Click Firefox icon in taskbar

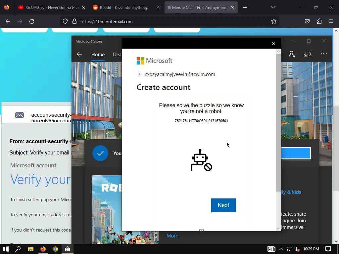[x=43, y=249]
